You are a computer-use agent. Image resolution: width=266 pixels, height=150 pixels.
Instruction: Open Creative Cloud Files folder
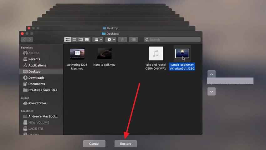coord(41,90)
